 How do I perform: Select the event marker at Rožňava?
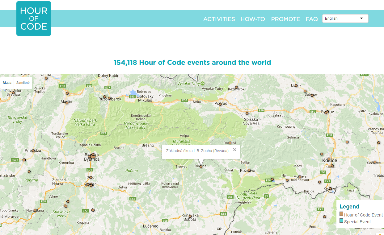pos(249,170)
